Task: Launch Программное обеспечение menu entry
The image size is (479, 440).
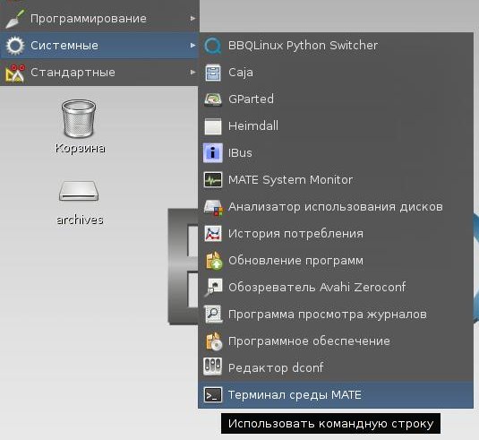Action: coord(336,341)
